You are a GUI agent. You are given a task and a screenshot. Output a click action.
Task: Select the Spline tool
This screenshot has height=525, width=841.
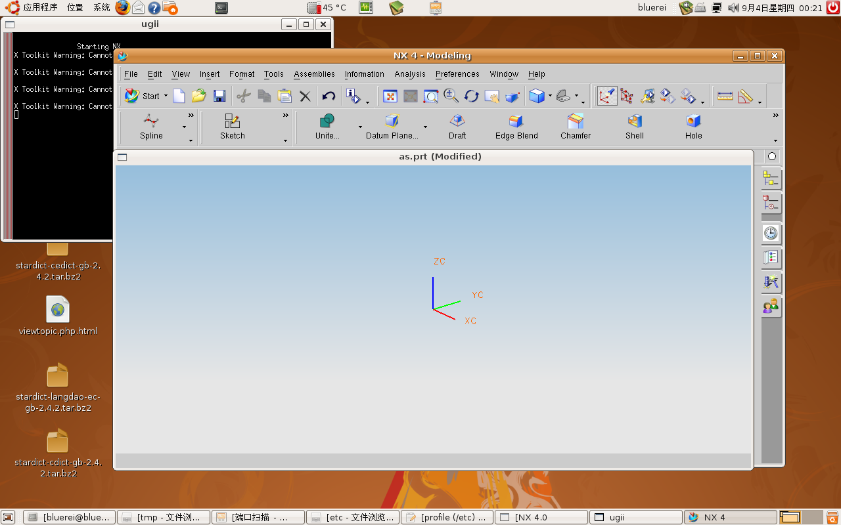click(151, 127)
